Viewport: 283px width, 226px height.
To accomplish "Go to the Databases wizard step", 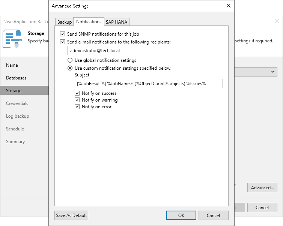I will [16, 78].
